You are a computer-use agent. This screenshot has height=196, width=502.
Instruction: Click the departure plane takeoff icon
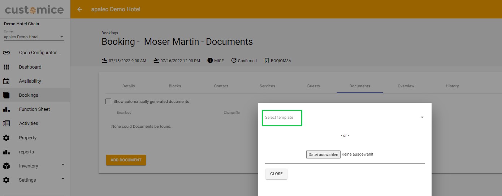156,60
